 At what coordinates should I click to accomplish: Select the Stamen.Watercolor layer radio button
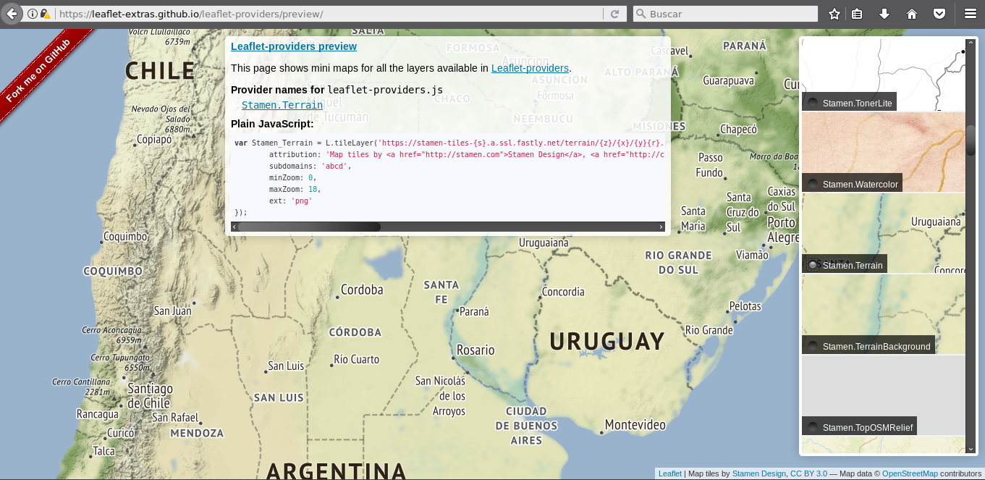tap(813, 184)
